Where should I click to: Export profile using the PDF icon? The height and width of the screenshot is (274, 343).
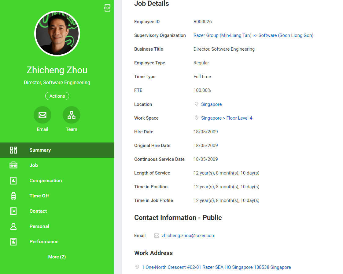[x=107, y=8]
